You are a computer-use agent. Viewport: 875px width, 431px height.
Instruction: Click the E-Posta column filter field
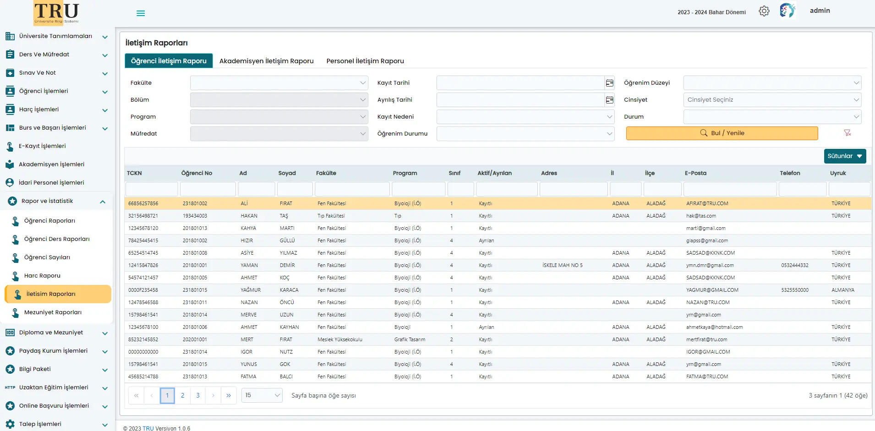click(730, 189)
